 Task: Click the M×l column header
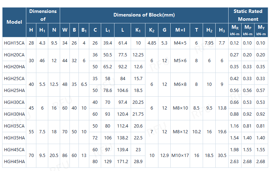pos(180,30)
